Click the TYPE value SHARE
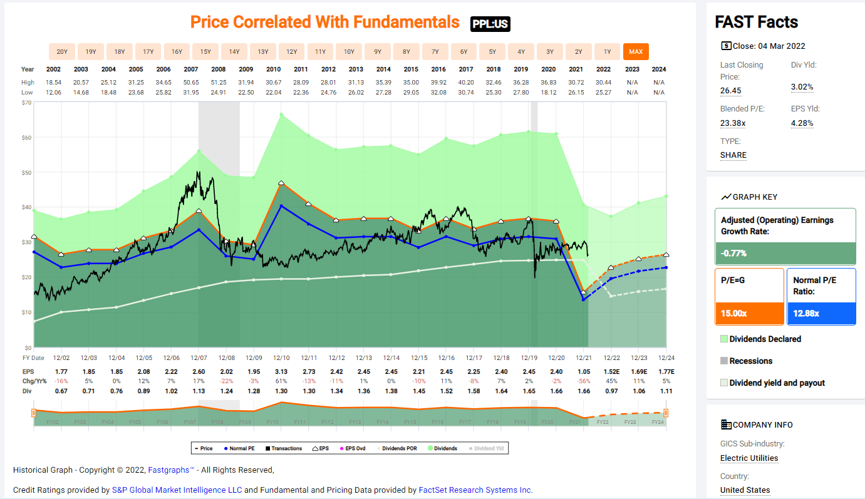Viewport: 865px width, 499px height. pos(733,155)
